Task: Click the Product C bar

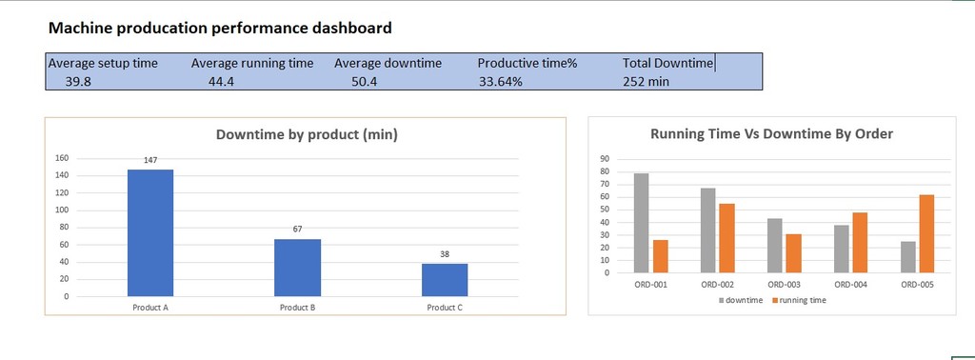Action: [x=445, y=280]
